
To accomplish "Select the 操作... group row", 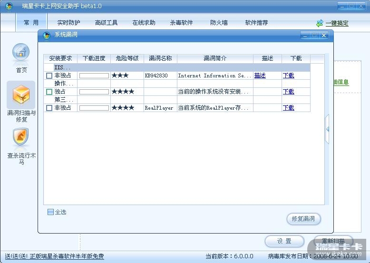I will click(177, 84).
